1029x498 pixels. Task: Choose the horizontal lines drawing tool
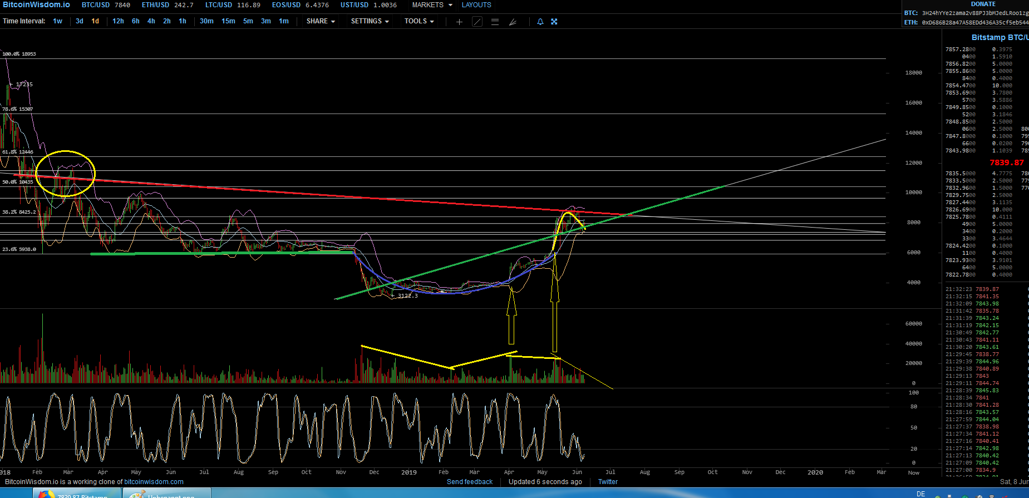[495, 22]
